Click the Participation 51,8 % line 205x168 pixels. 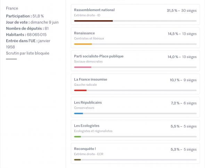click(25, 16)
